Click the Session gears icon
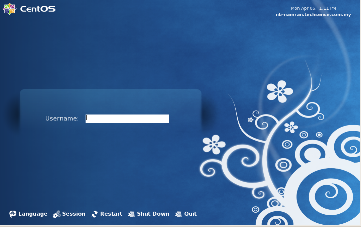The height and width of the screenshot is (227, 361). pyautogui.click(x=57, y=214)
